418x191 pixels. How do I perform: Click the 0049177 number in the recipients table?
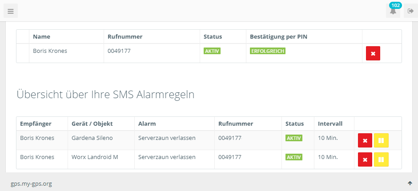click(119, 51)
